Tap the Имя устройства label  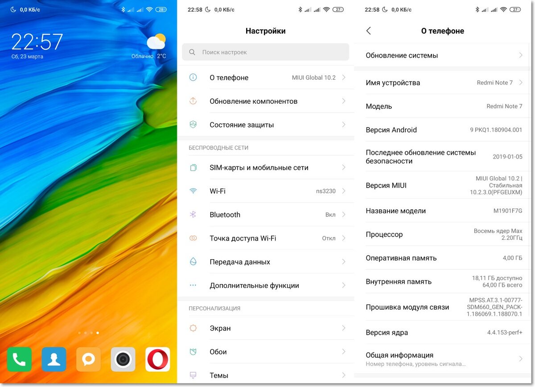[x=393, y=83]
